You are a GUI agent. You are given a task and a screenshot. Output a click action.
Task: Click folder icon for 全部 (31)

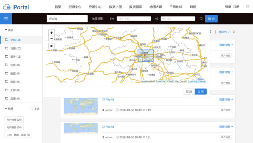click(x=7, y=40)
